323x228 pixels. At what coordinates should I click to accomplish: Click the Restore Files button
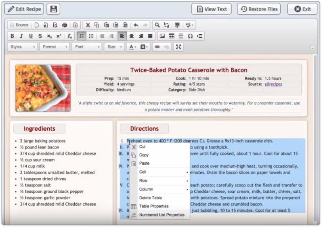point(260,9)
